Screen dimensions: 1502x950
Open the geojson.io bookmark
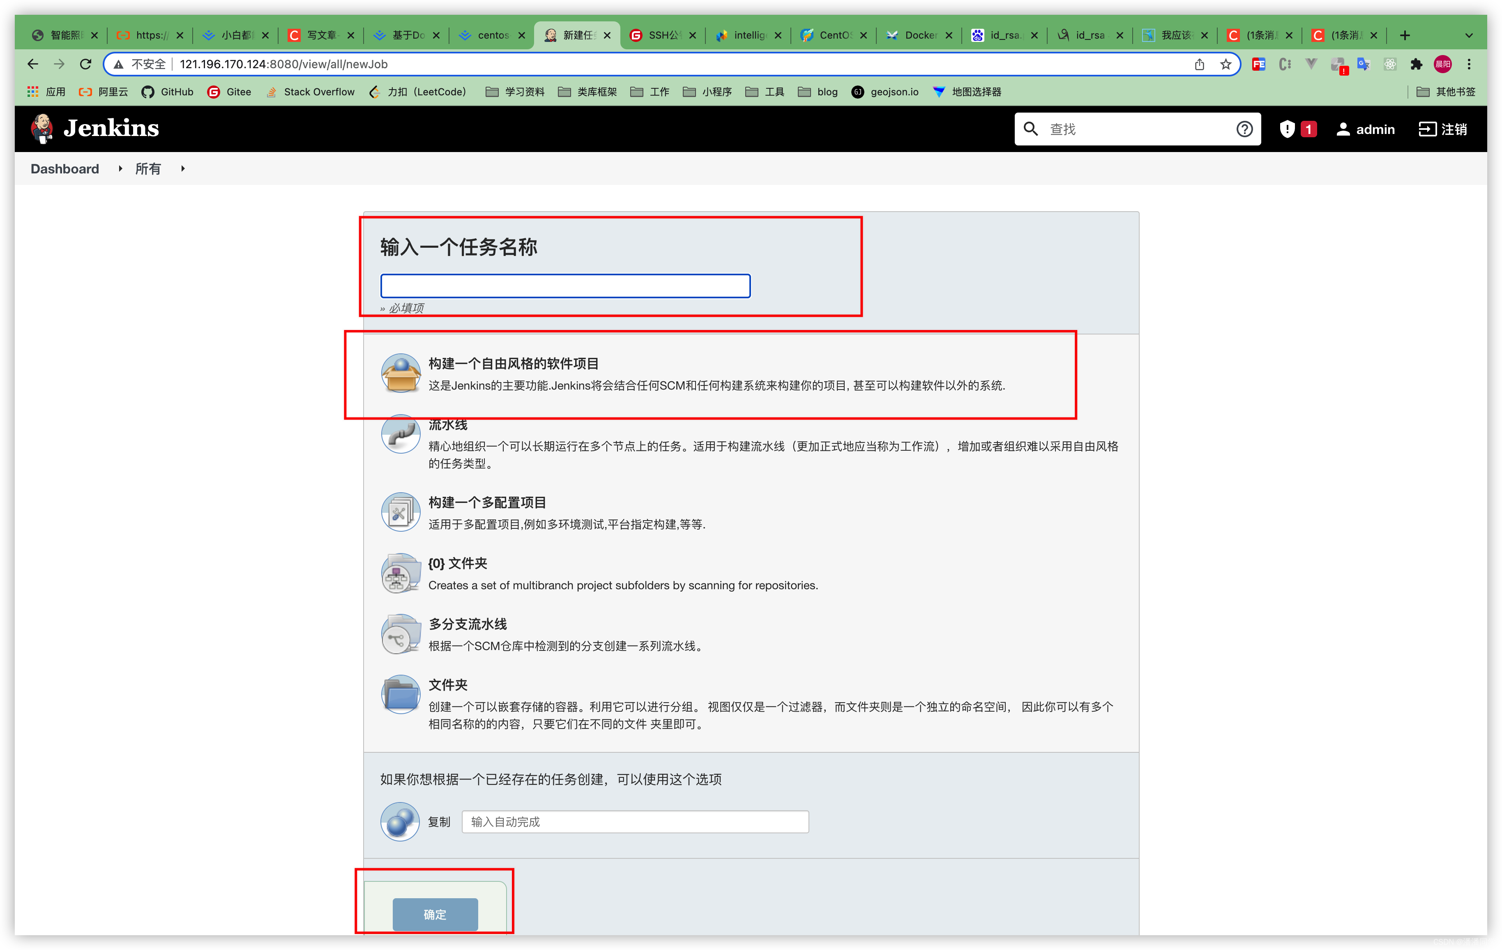[x=885, y=92]
